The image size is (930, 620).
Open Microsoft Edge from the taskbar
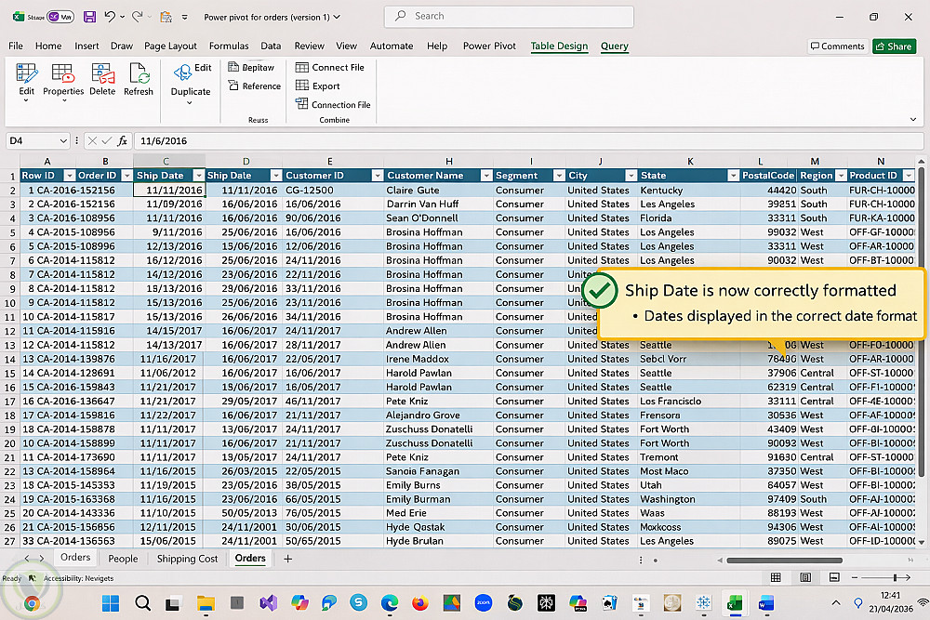(x=390, y=603)
